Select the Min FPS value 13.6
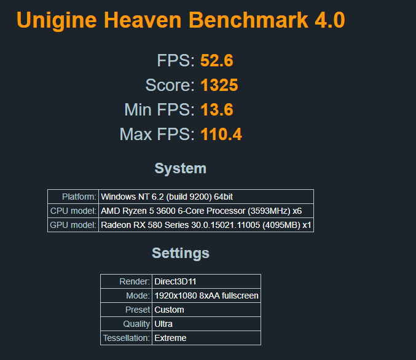Viewport: 416px width, 360px height. pos(217,109)
